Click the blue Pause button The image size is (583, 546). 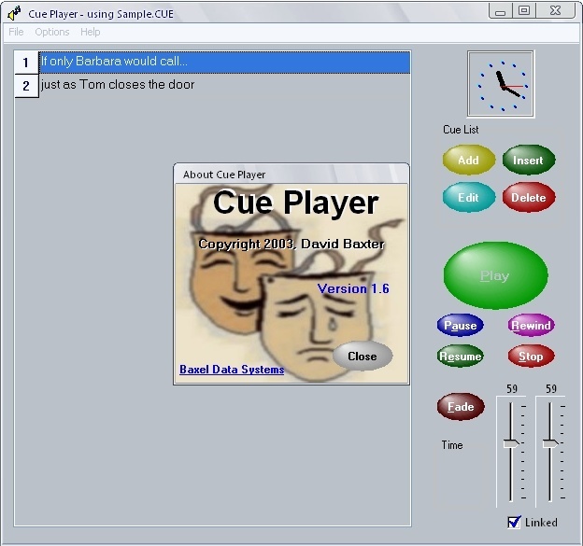click(460, 326)
